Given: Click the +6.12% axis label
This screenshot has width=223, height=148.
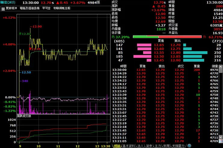Looking at the screenshot, I should 9,18.
